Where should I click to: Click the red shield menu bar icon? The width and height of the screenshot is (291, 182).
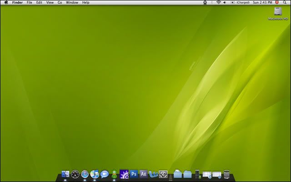pos(277,2)
